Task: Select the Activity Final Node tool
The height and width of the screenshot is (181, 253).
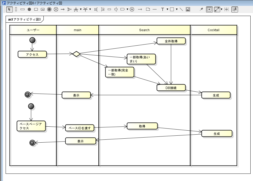Action: 49,9
